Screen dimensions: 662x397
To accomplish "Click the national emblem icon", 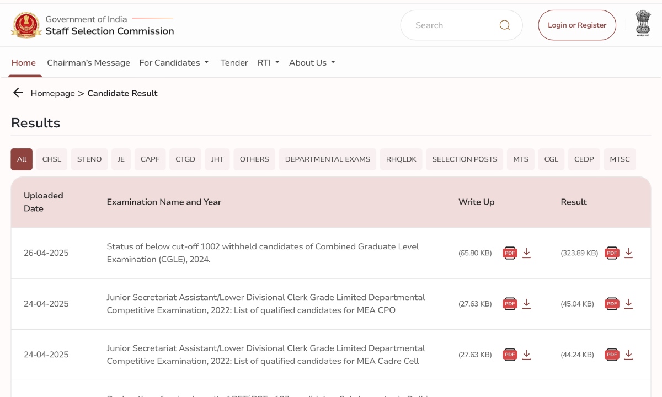I will click(643, 23).
